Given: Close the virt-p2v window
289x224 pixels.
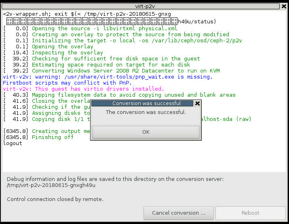Looking at the screenshot, I should point(284,6).
